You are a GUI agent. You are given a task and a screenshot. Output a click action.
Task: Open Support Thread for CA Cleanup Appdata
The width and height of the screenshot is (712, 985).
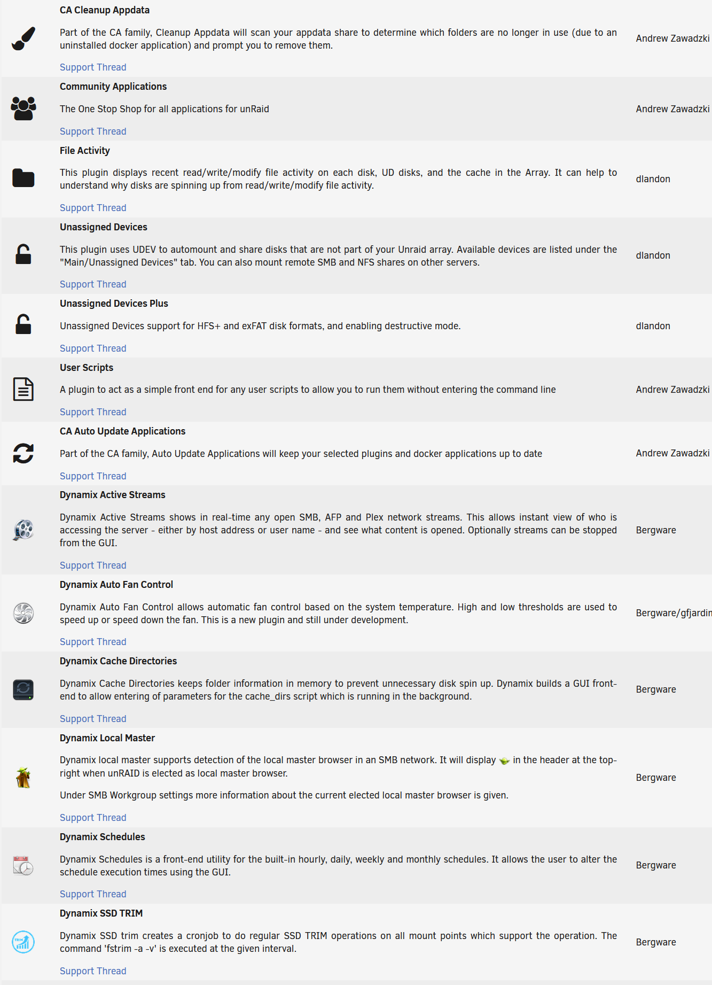point(93,67)
